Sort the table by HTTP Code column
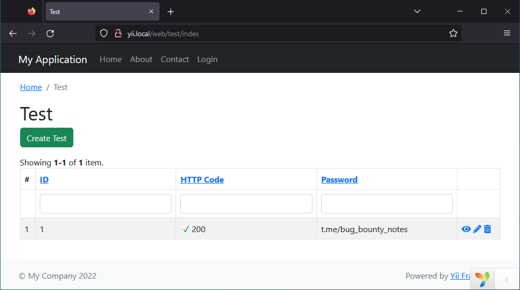 pyautogui.click(x=202, y=180)
